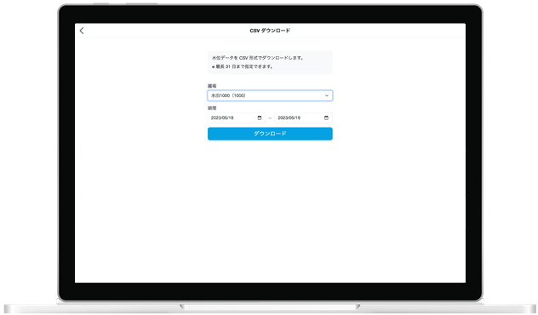538x315 pixels.
Task: Open calendar picker for end date
Action: (326, 117)
